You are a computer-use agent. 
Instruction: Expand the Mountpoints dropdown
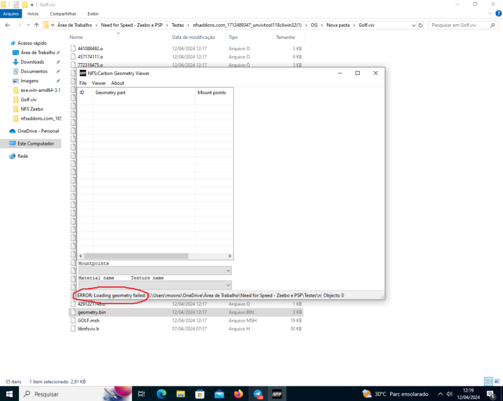point(228,271)
